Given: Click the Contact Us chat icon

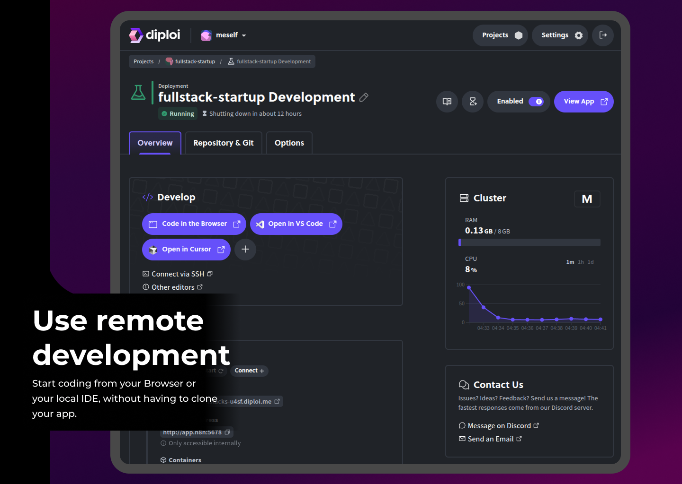Looking at the screenshot, I should [x=464, y=385].
